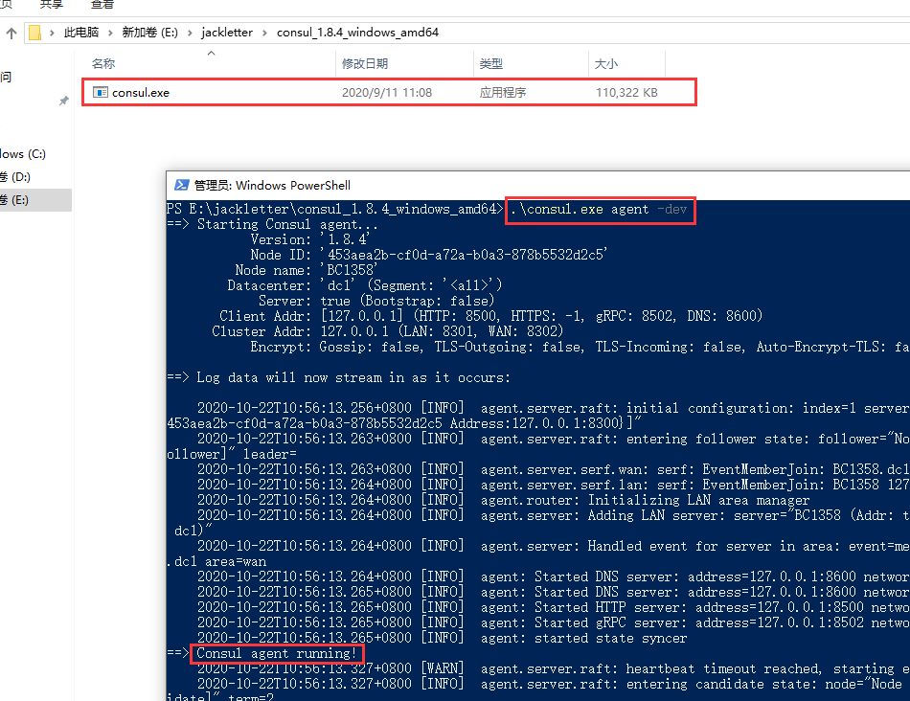The height and width of the screenshot is (701, 910).
Task: Click the 'Initializing LAN area manager' log line
Action: 503,500
